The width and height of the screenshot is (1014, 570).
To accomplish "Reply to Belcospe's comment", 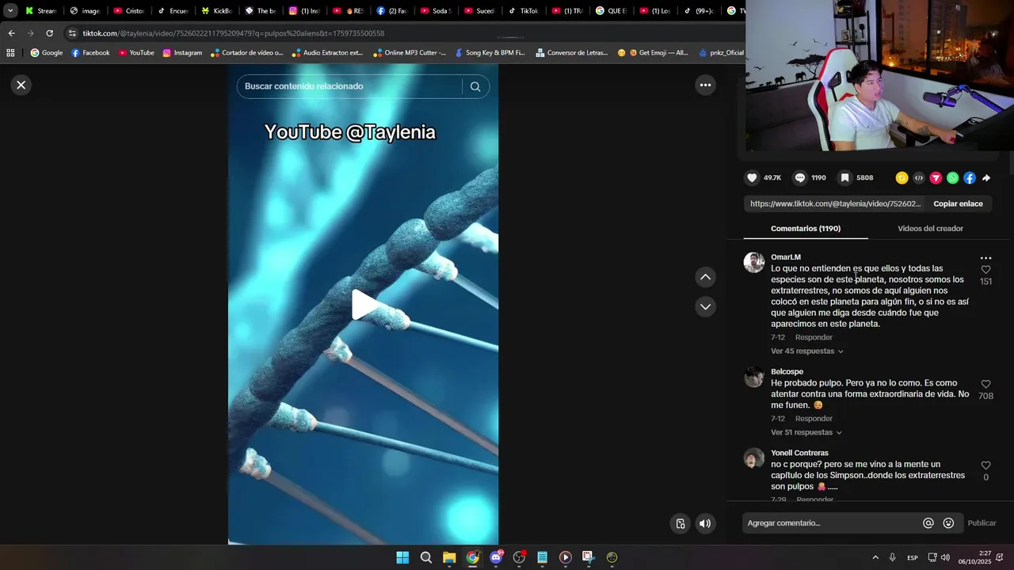I will pyautogui.click(x=814, y=418).
